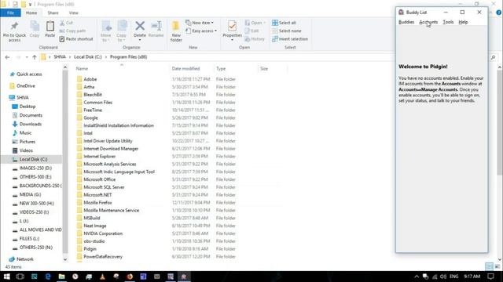Viewport: 503px width, 282px height.
Task: Select IMAGES-250 (D:) drive
Action: pyautogui.click(x=35, y=168)
